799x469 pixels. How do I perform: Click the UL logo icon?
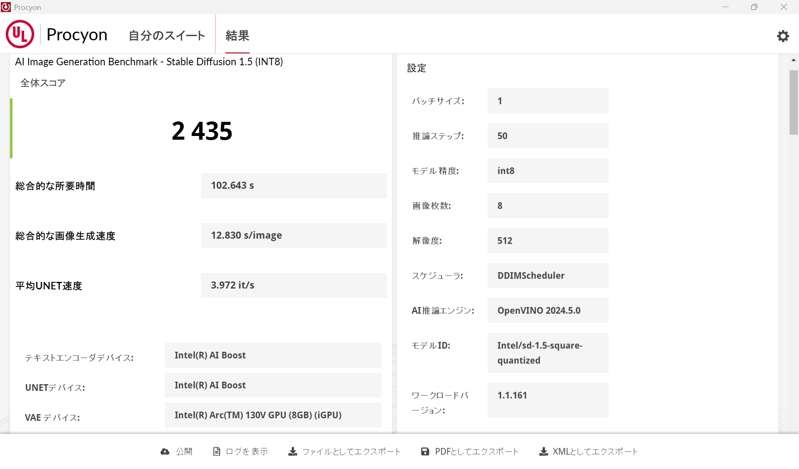tap(20, 35)
